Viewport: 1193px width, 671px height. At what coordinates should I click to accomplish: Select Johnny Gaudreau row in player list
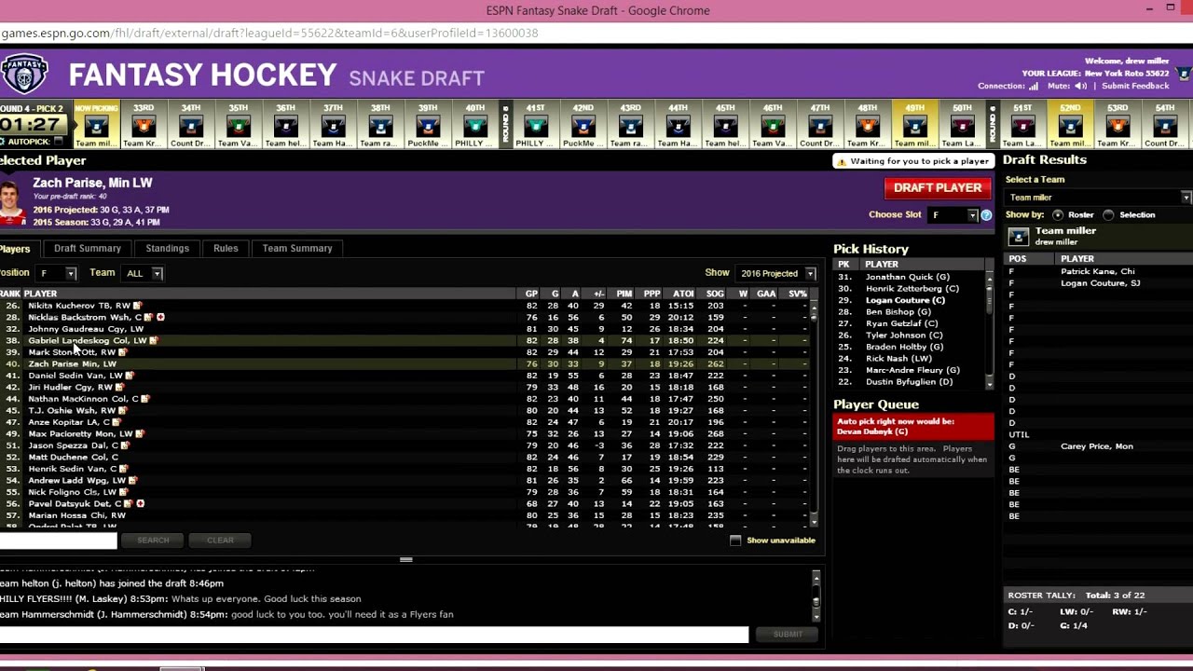click(405, 329)
